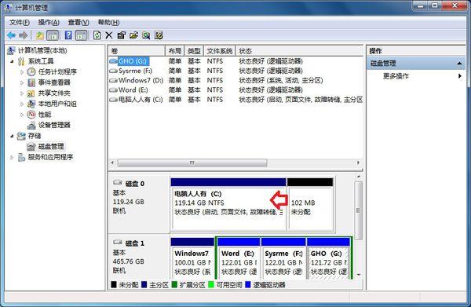This screenshot has height=307, width=471.
Task: Click the Delete X toolbar icon
Action: coord(109,35)
